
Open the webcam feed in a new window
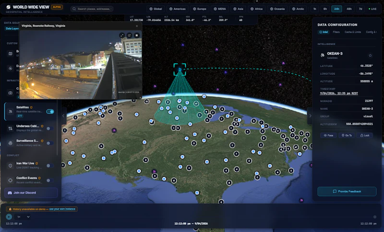(x=129, y=35)
